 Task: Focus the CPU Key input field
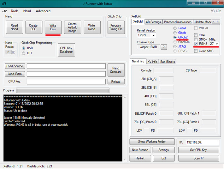tap(66, 81)
